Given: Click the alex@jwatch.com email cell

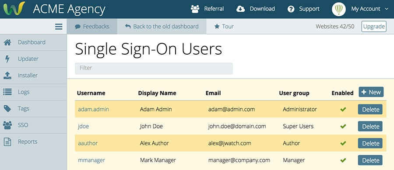Looking at the screenshot, I should coord(230,143).
